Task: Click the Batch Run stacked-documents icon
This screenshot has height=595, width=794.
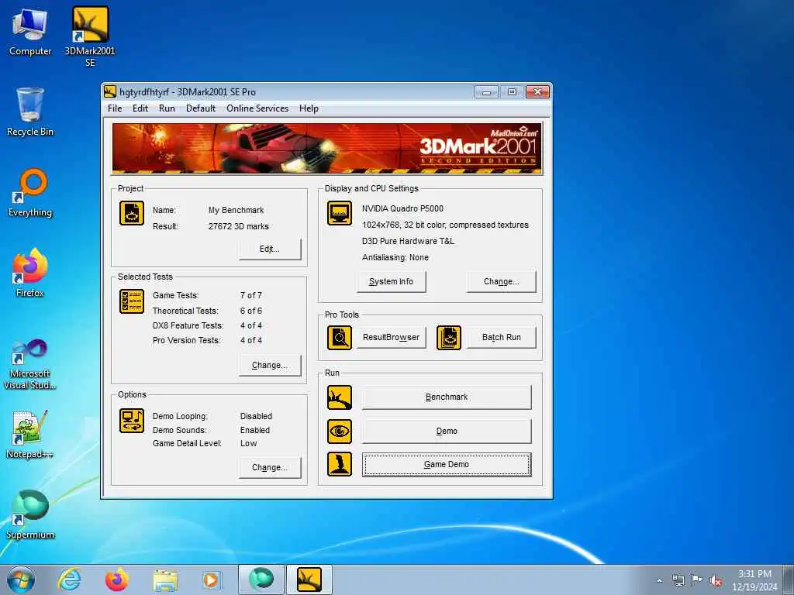Action: 449,338
